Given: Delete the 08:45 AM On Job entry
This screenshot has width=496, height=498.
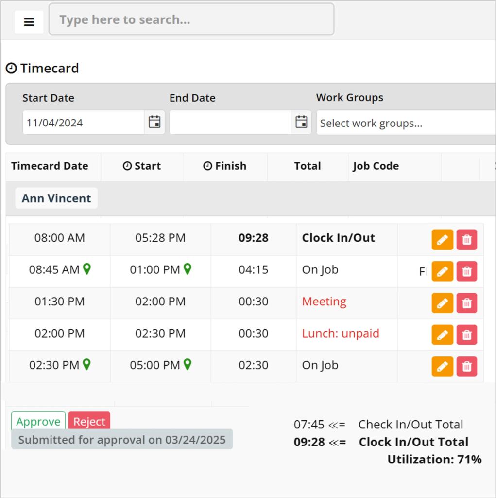Looking at the screenshot, I should pos(467,271).
